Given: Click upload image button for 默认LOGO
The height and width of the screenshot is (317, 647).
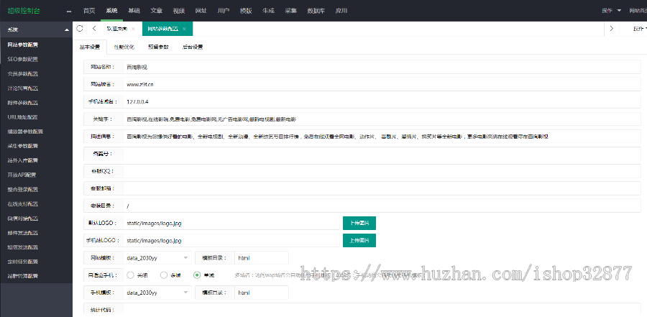Looking at the screenshot, I should (359, 223).
